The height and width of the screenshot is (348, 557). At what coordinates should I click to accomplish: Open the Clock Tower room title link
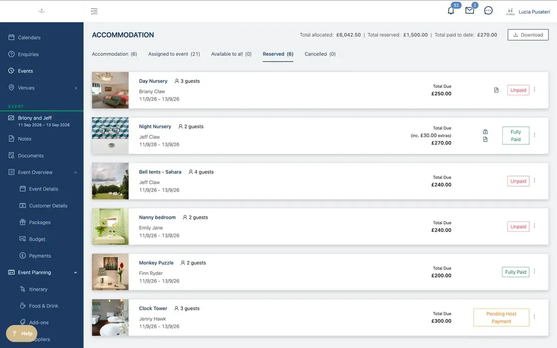(x=153, y=308)
